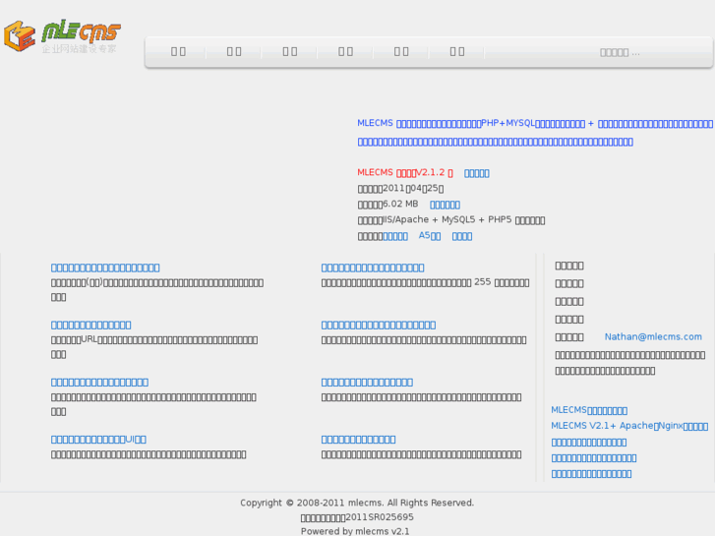Click the feature description mentioning URL

[154, 347]
